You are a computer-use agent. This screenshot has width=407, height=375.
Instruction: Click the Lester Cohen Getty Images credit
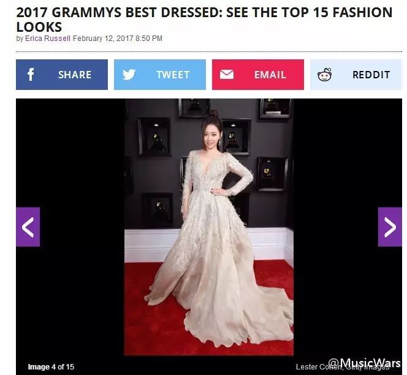(x=343, y=367)
